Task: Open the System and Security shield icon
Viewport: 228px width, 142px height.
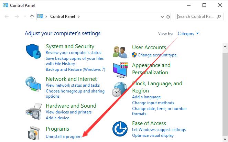Action: click(x=34, y=51)
